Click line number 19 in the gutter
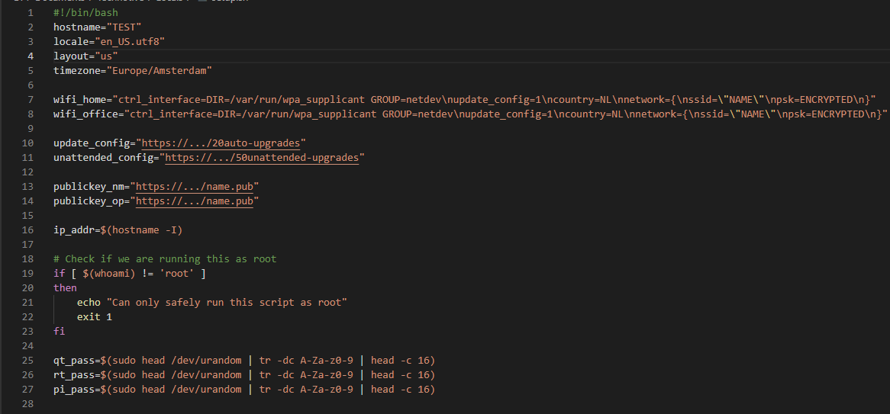This screenshot has width=890, height=414. (27, 274)
